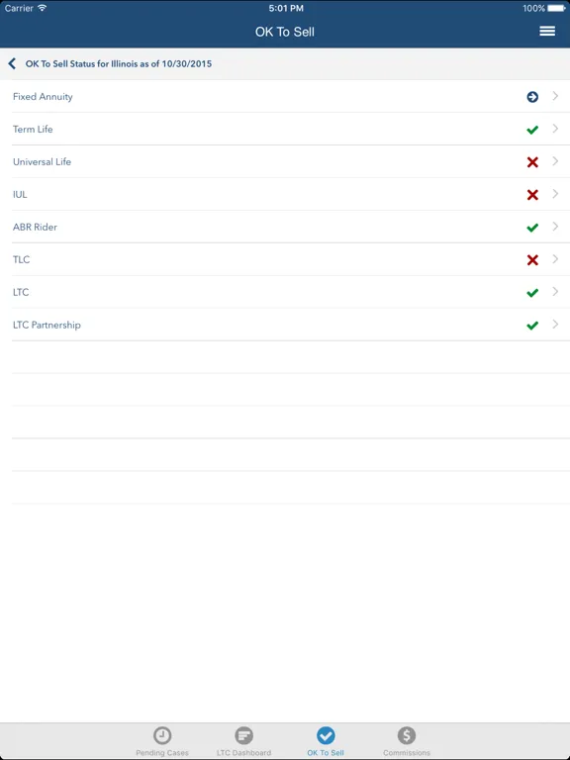The image size is (570, 760).
Task: Expand the Fixed Annuity row chevron
Action: coord(555,96)
